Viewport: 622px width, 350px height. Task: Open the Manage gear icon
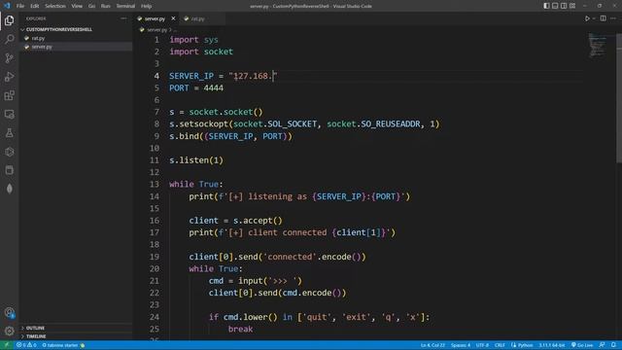pos(9,331)
